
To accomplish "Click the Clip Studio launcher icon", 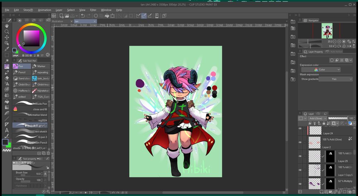I will (x=53, y=16).
